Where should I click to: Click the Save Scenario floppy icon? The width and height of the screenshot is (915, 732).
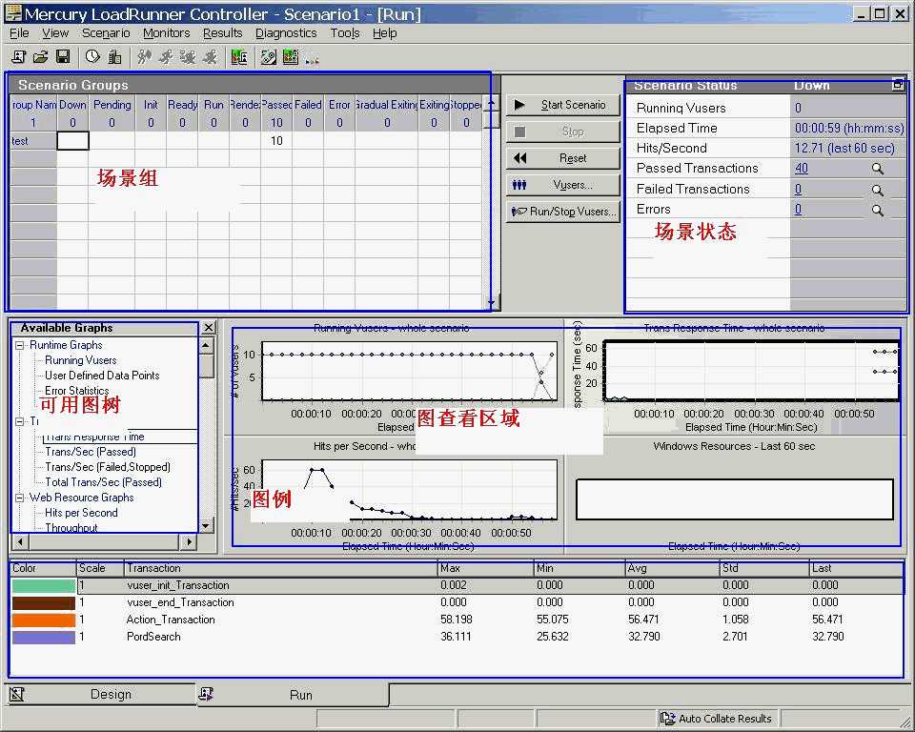coord(63,56)
